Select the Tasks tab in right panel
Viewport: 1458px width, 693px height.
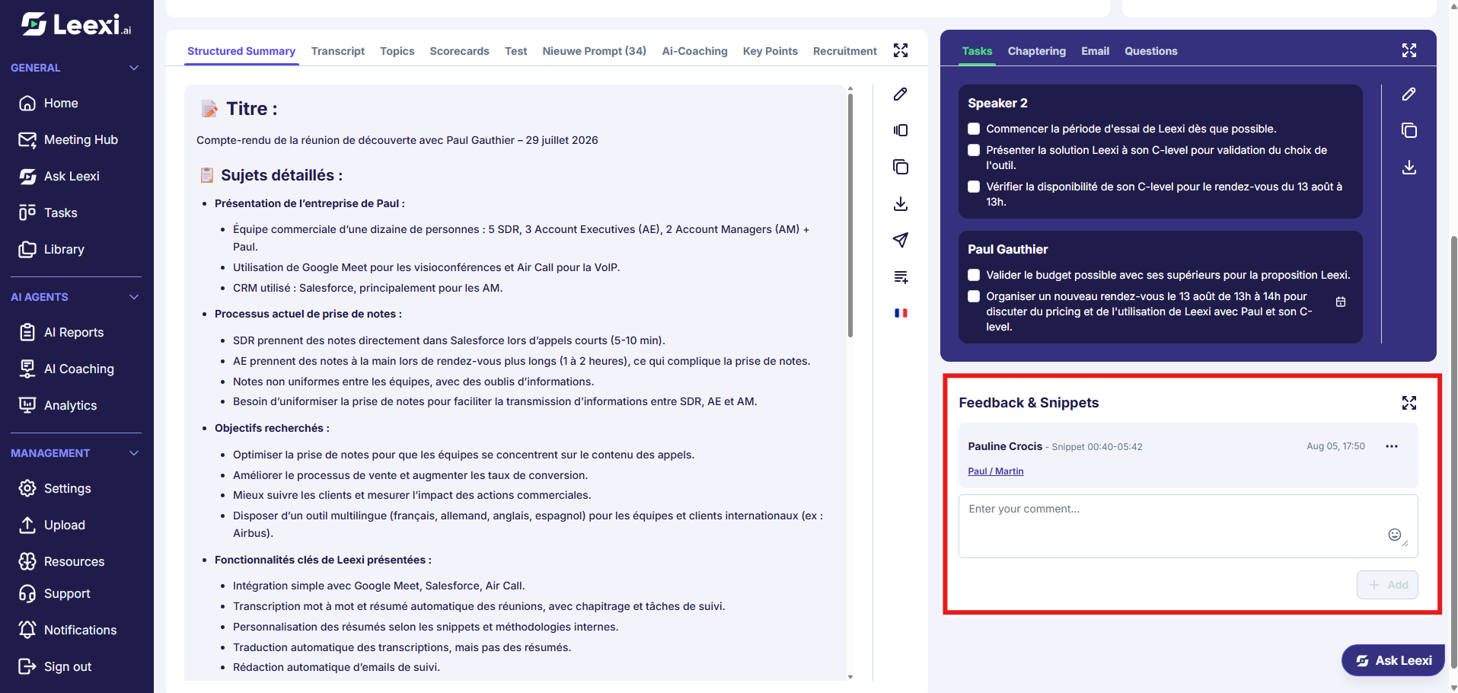click(x=977, y=51)
